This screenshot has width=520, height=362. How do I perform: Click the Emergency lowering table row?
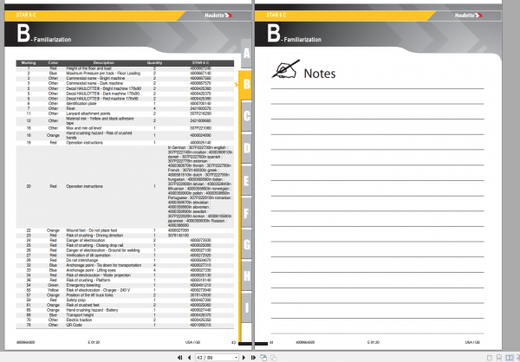125,285
